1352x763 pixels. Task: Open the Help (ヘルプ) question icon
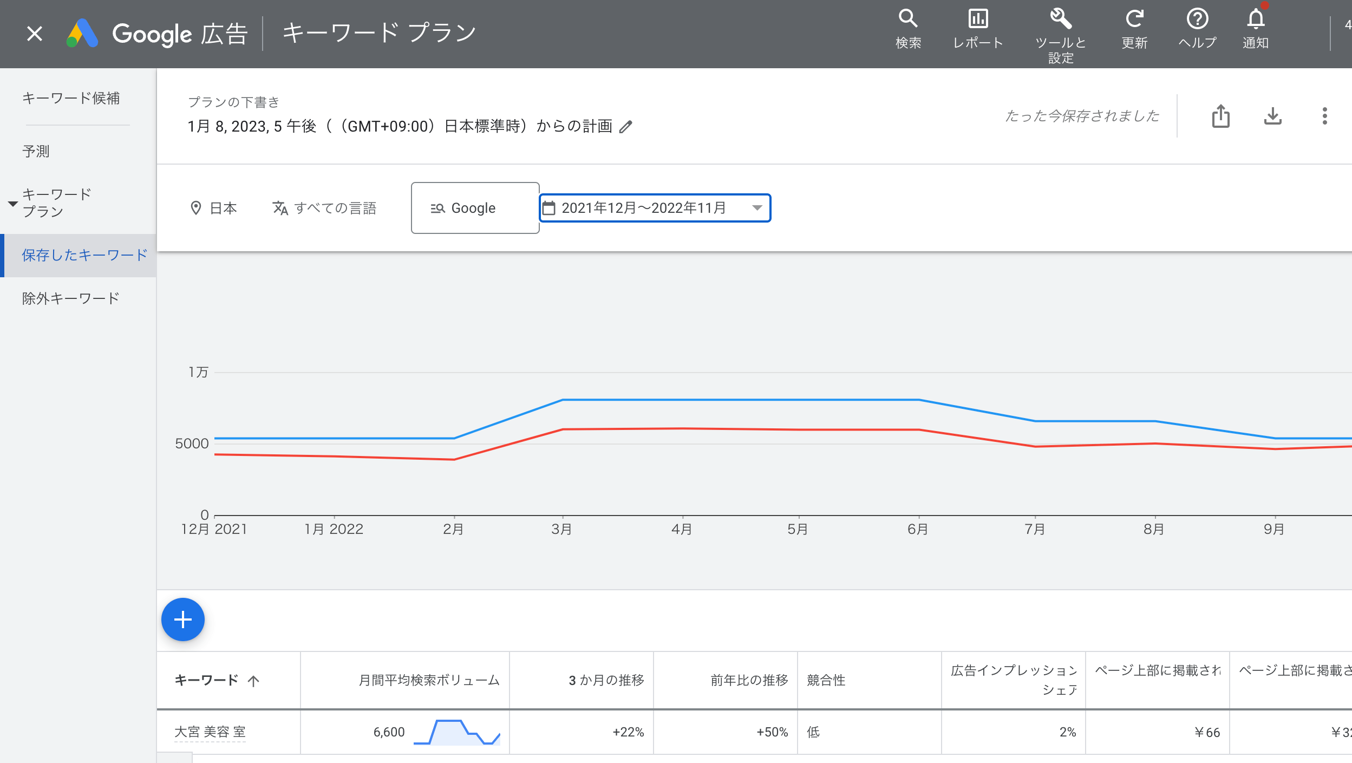[1197, 19]
